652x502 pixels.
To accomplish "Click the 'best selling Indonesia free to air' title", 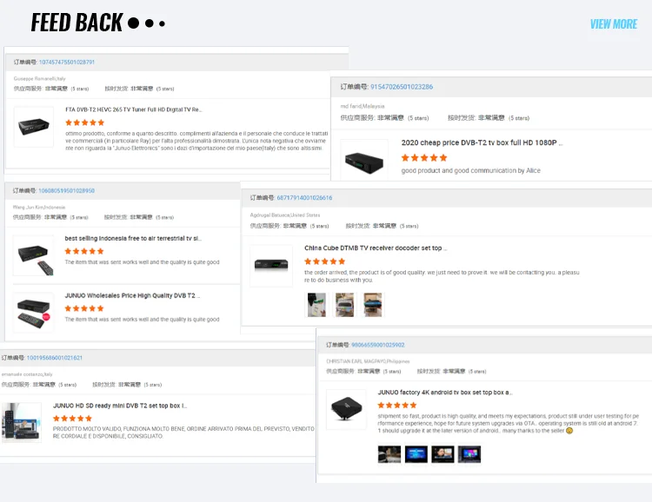I will click(133, 239).
